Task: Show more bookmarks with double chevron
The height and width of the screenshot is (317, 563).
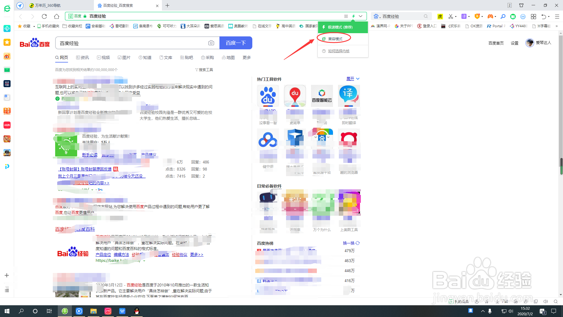Action: point(557,26)
